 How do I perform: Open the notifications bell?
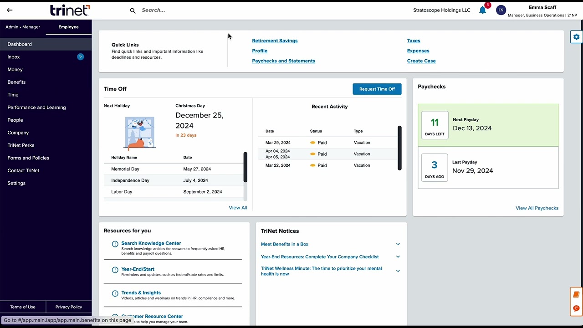click(x=482, y=10)
